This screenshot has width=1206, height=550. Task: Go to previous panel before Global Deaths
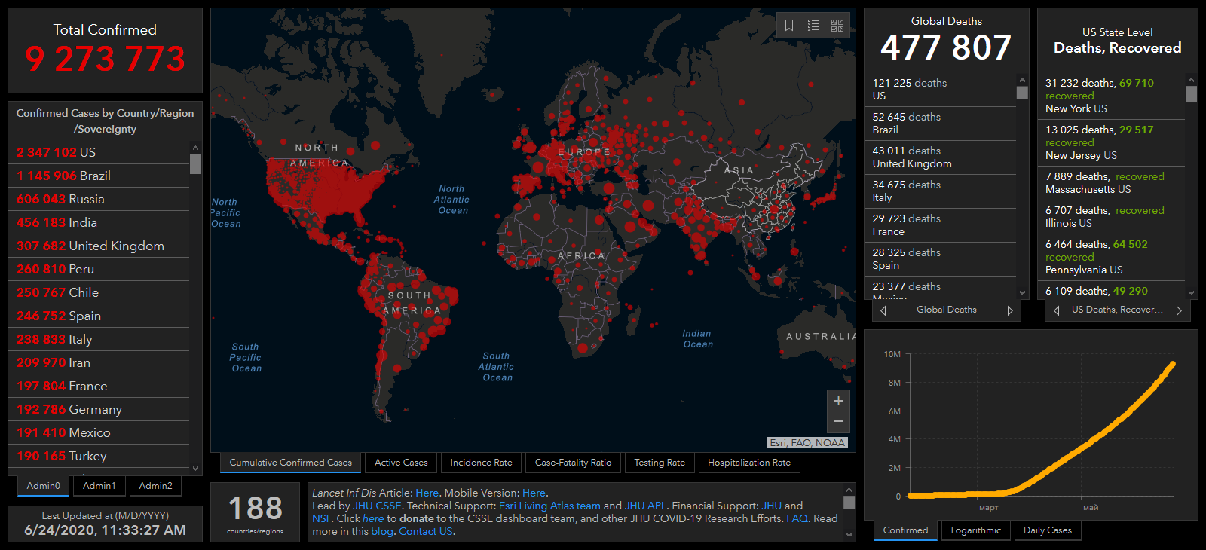pos(883,310)
